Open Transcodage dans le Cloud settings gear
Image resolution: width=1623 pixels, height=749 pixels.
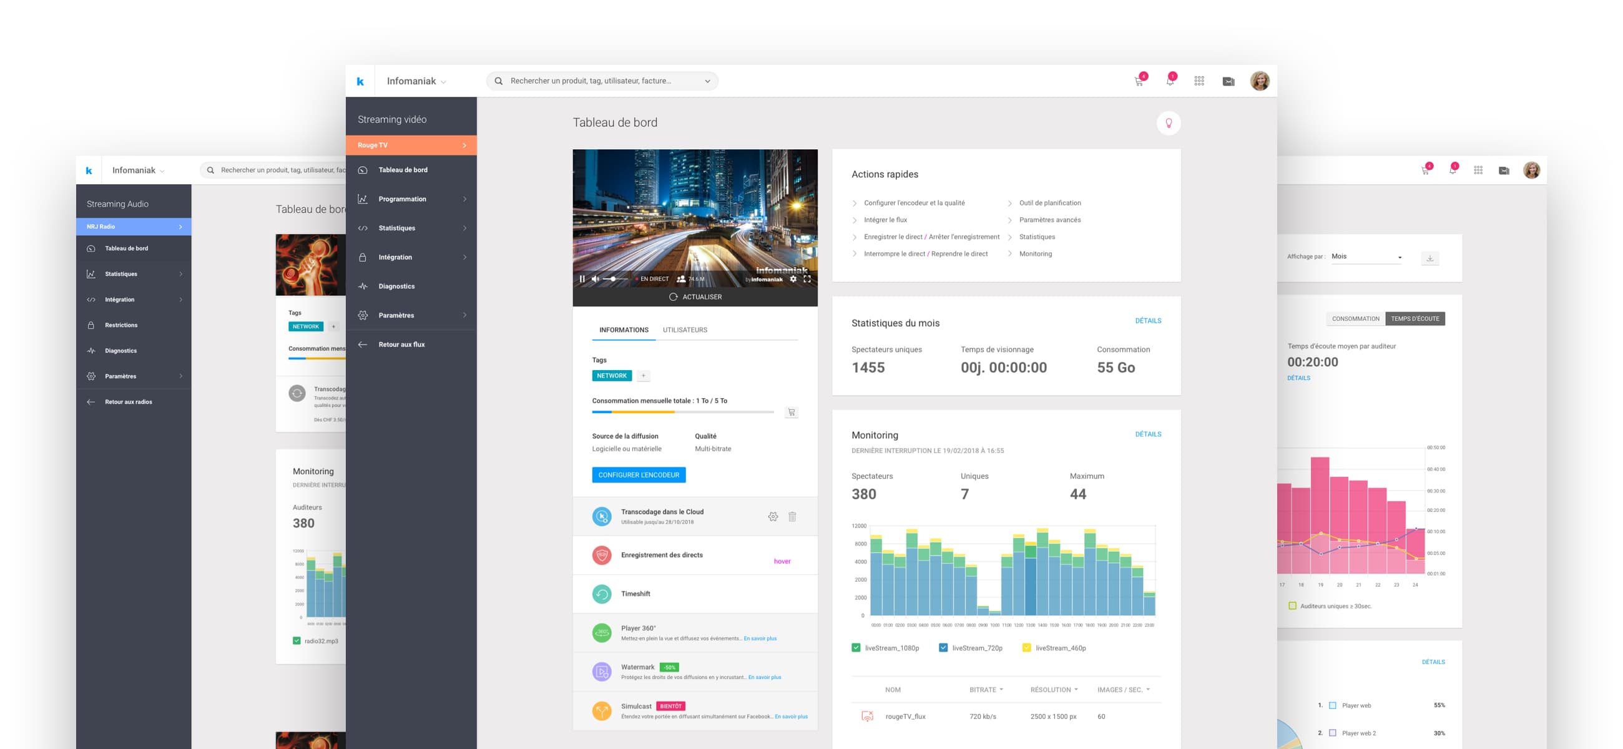coord(772,517)
